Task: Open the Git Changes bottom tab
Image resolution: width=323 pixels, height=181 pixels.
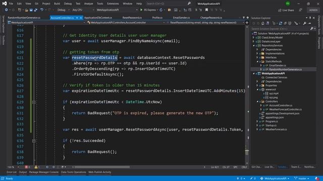Action: coord(256,167)
